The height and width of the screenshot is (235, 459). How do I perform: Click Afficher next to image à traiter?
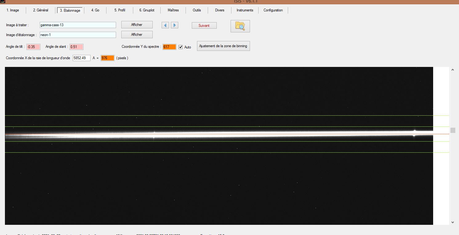(137, 25)
